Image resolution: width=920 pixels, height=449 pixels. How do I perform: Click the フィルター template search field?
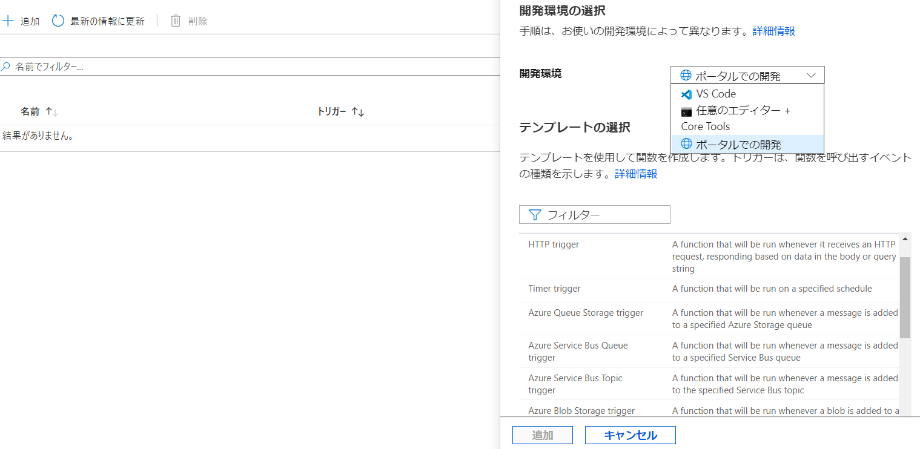[x=595, y=215]
